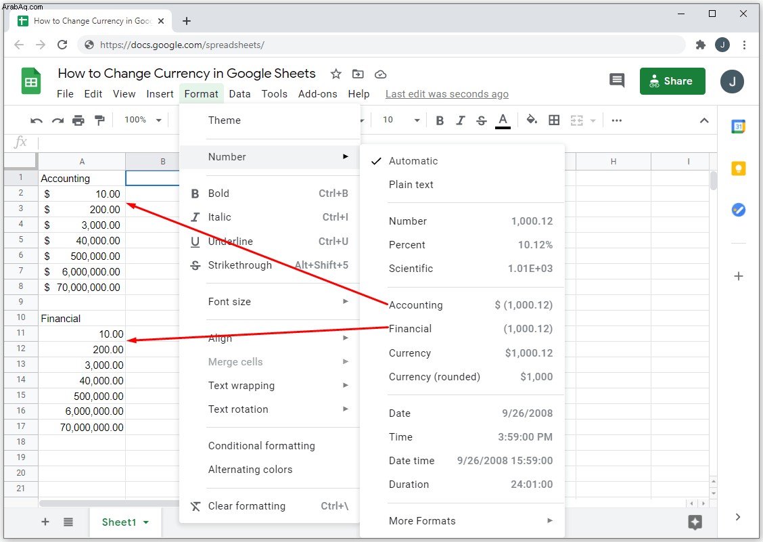Choose Currency (rounded) format
The height and width of the screenshot is (542, 763).
[x=462, y=376]
